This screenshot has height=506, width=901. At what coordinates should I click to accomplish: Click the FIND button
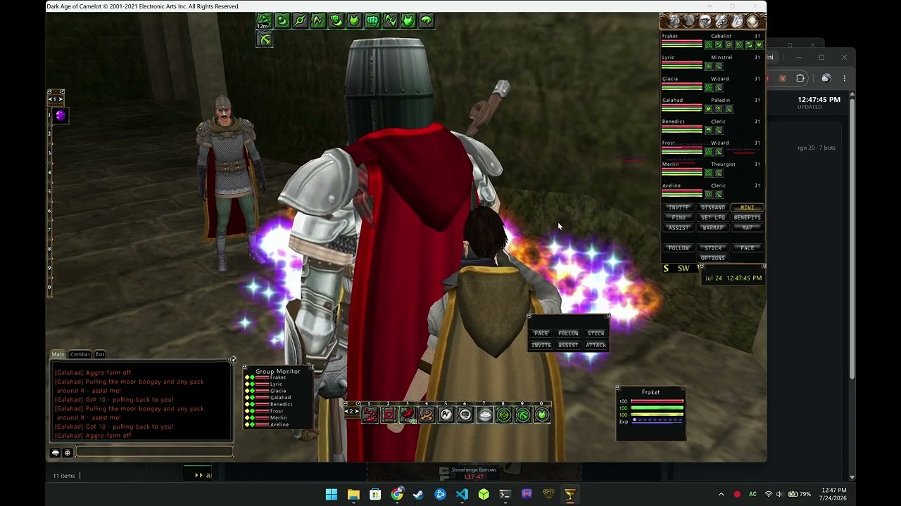[x=679, y=218]
